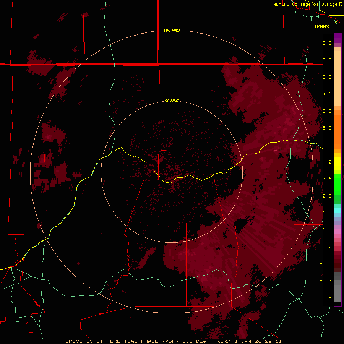Click the 50 NMI range ring label
This screenshot has width=344, height=344.
point(172,101)
